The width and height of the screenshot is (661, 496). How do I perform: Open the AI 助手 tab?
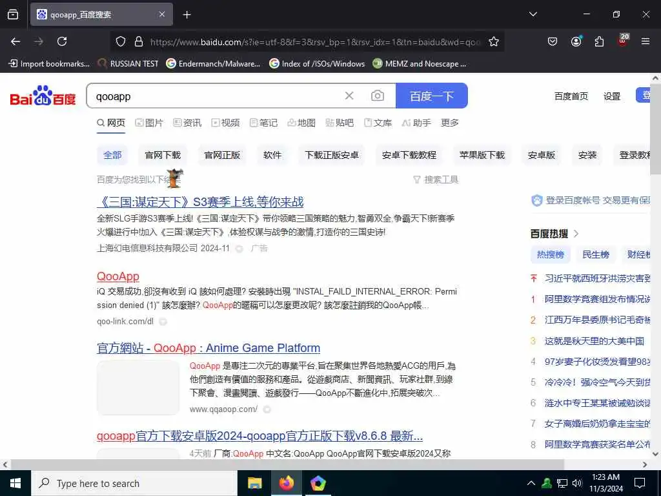click(416, 123)
